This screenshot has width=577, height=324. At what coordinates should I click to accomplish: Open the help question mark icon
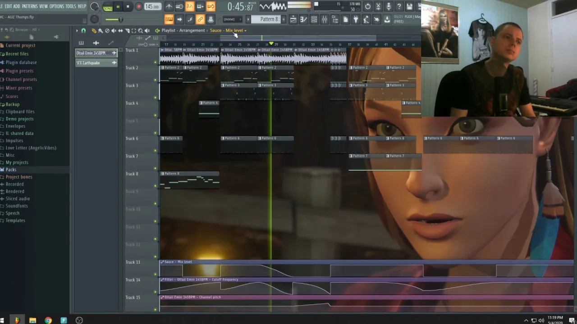coord(399,6)
